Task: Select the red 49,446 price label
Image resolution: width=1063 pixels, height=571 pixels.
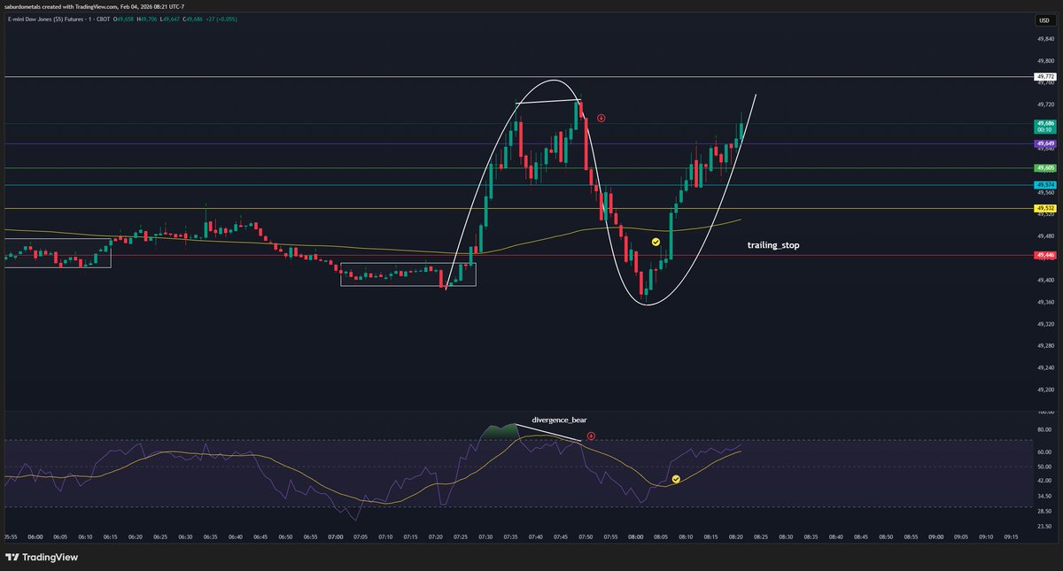Action: click(x=1045, y=255)
